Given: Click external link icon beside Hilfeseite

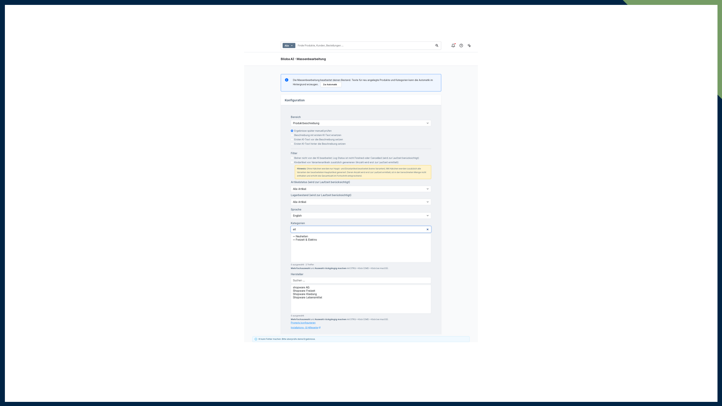Looking at the screenshot, I should 320,327.
